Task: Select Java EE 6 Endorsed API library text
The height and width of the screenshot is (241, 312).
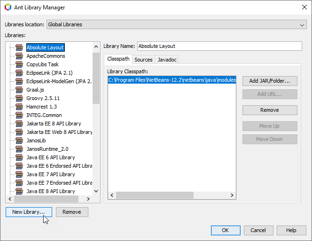Action: pyautogui.click(x=59, y=166)
